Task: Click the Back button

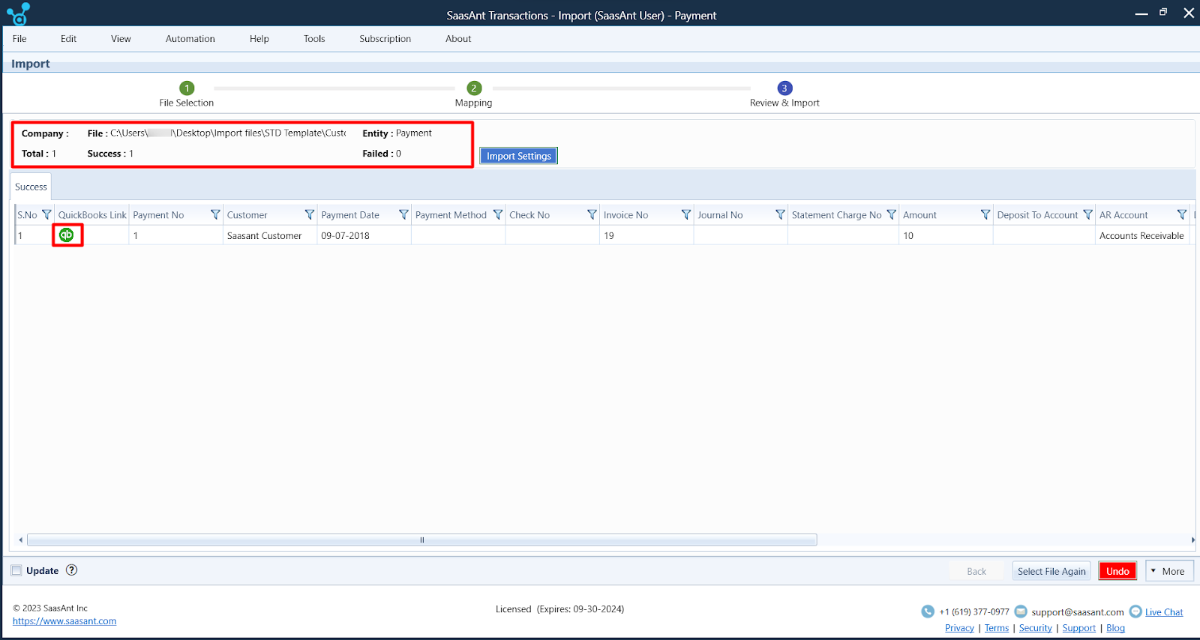Action: (x=976, y=571)
